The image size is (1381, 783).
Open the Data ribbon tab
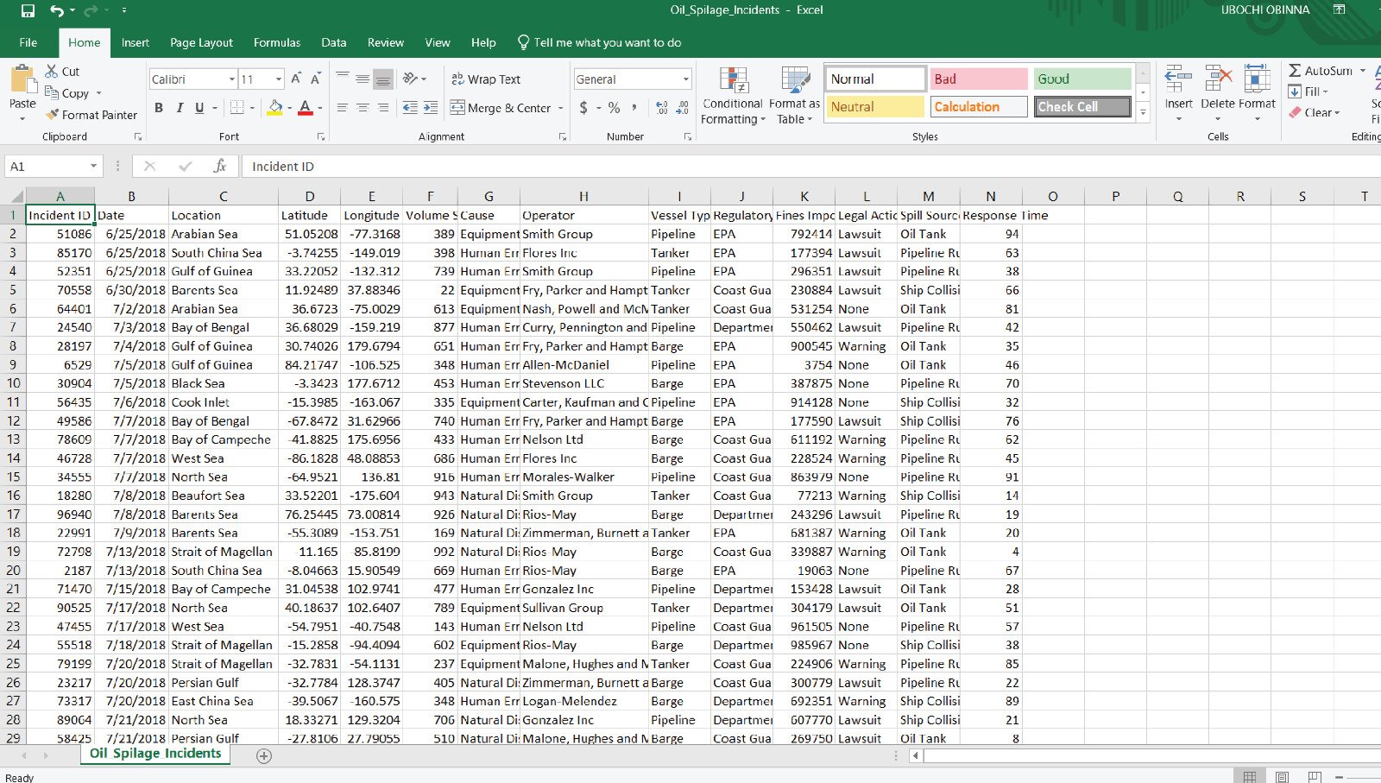(334, 42)
